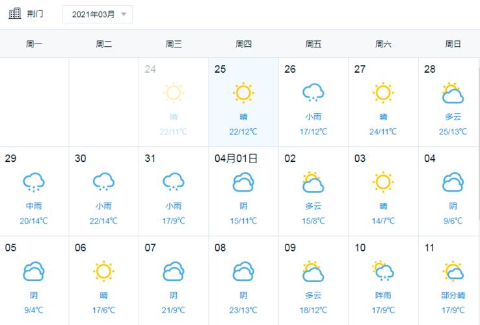This screenshot has width=480, height=325.
Task: Click the 中雨 label on day 29
Action: click(x=34, y=206)
